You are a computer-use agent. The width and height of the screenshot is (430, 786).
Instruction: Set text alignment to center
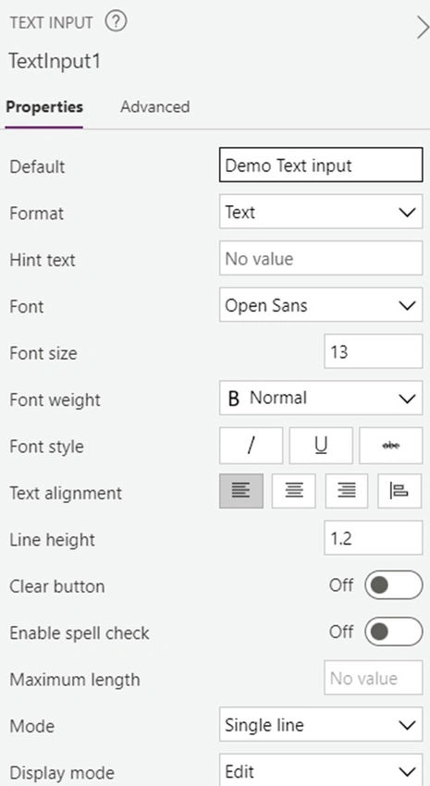pyautogui.click(x=294, y=491)
